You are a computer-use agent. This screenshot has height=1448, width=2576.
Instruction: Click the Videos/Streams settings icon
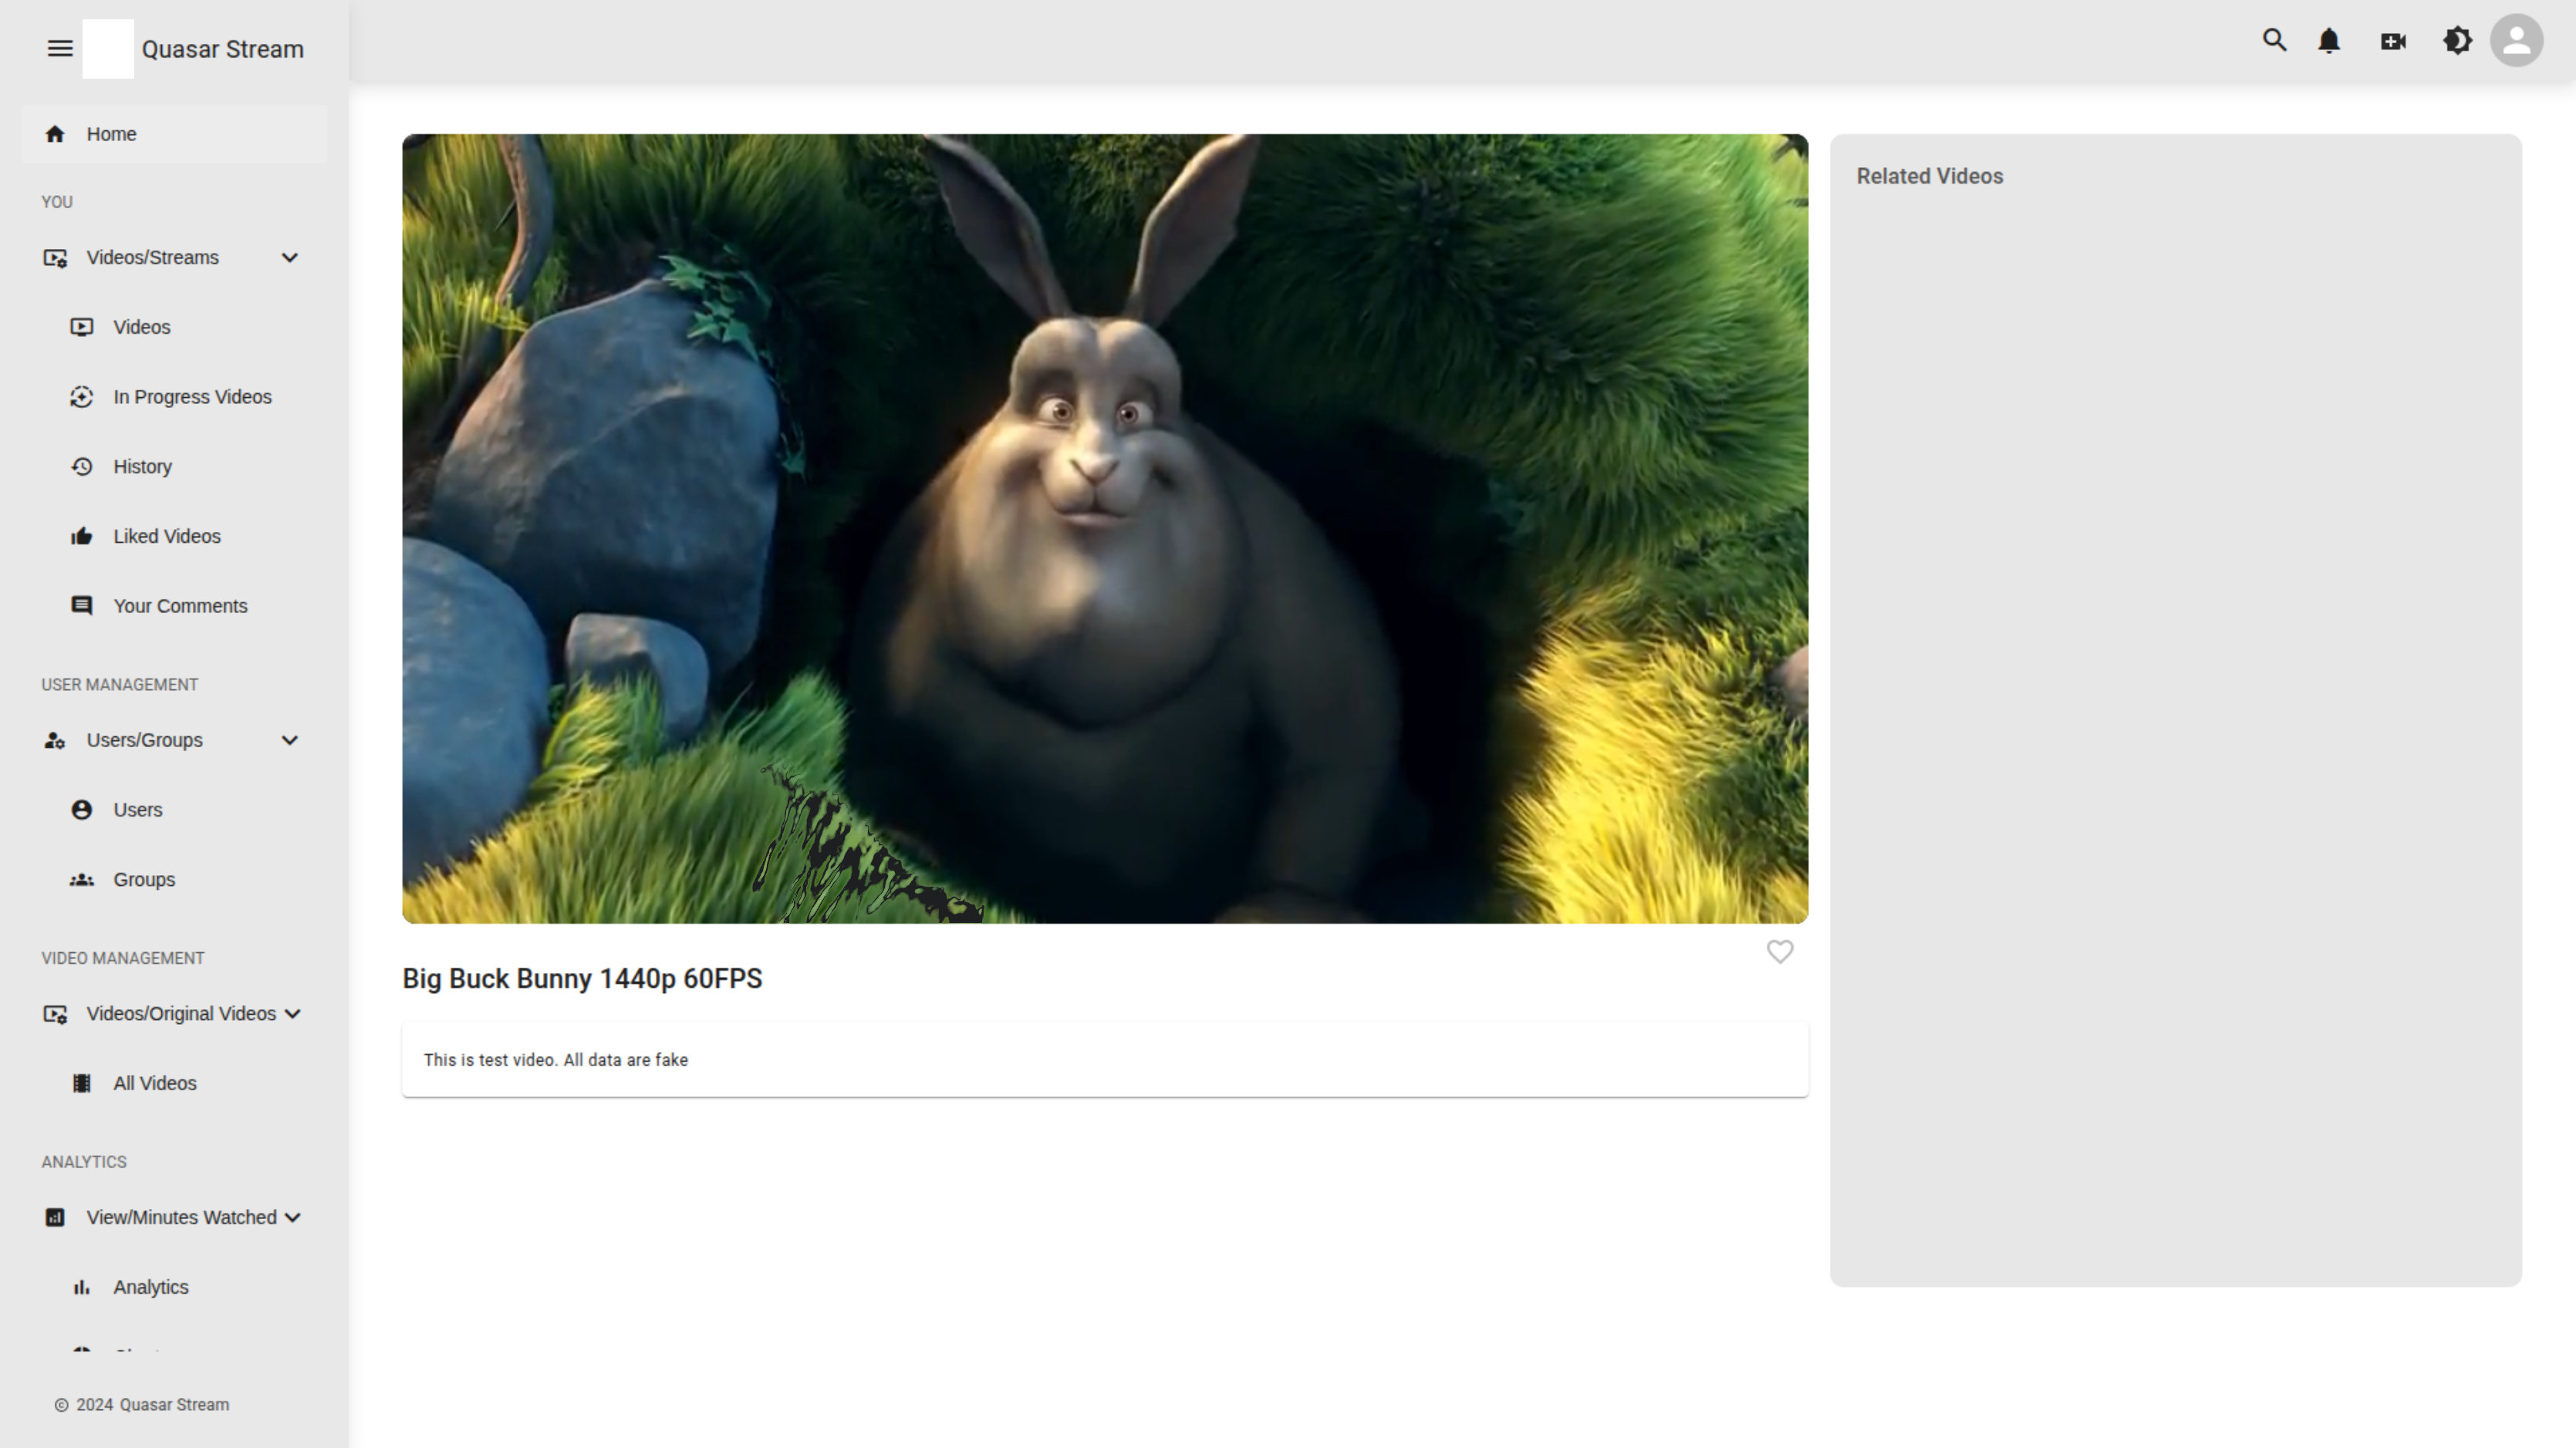point(55,258)
